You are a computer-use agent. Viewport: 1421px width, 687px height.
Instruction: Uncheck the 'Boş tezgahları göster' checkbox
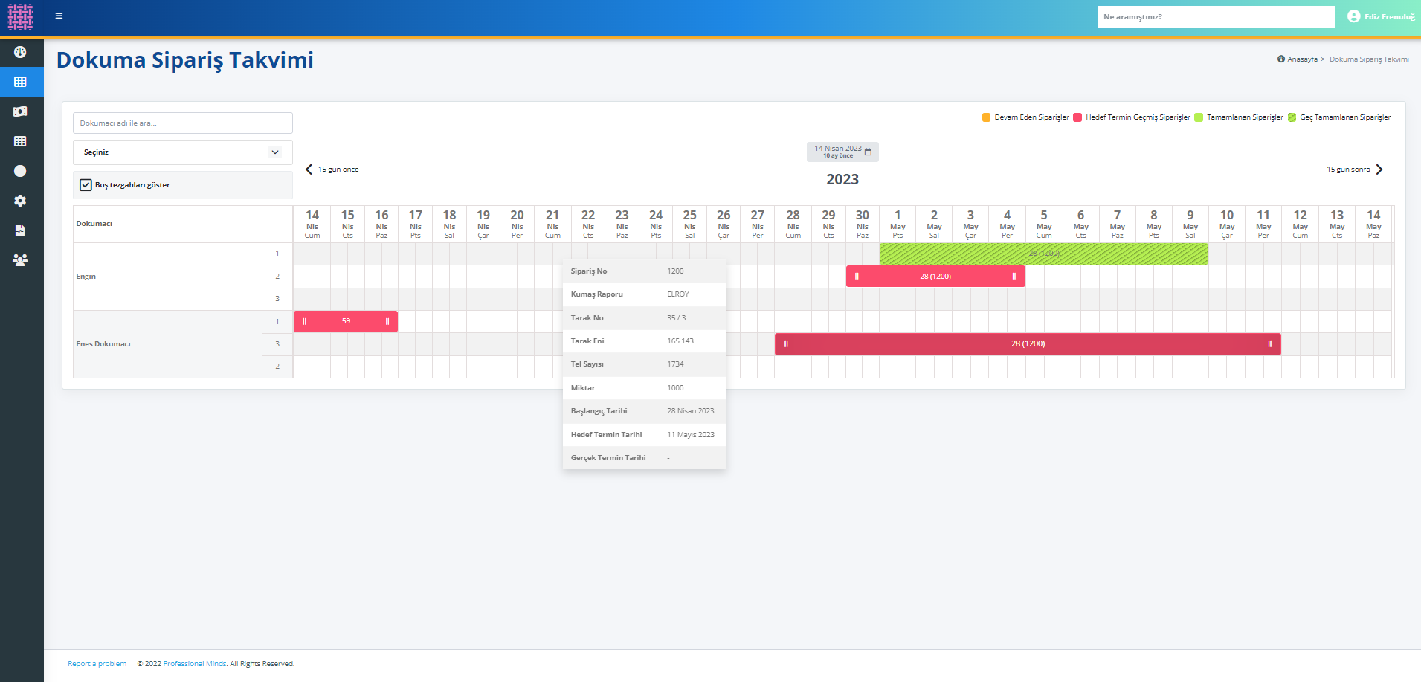(86, 185)
